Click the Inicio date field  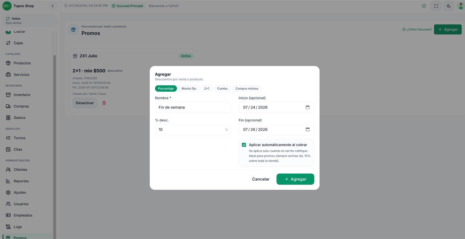(x=276, y=107)
